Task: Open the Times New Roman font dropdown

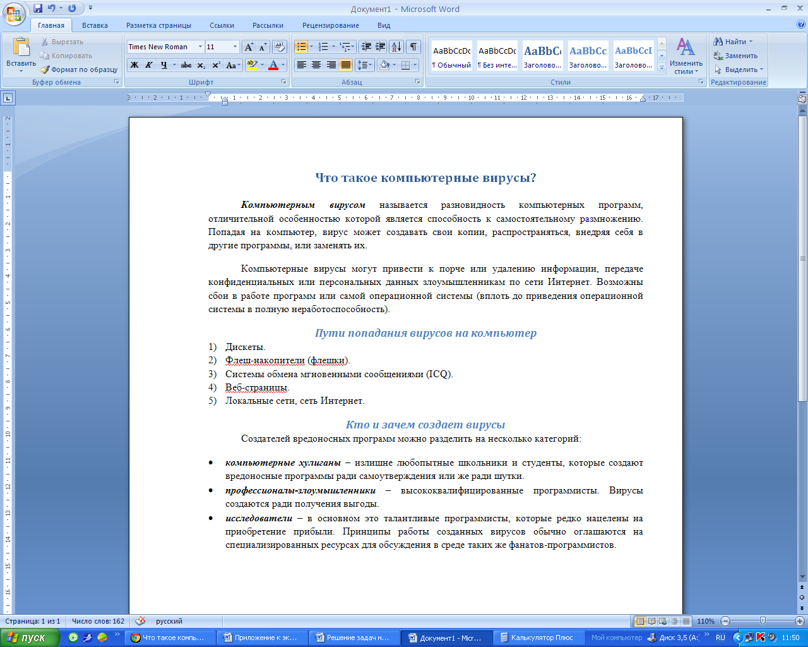Action: 200,47
